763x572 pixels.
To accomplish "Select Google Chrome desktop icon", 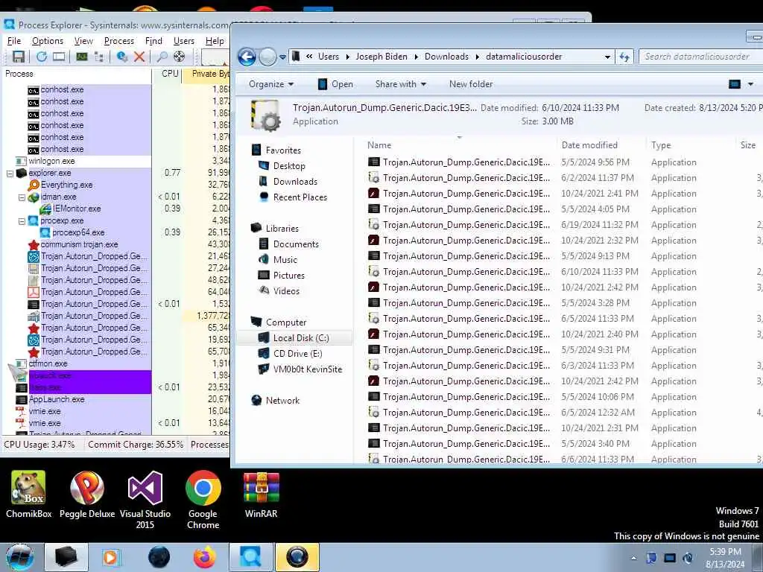I will coord(203,500).
